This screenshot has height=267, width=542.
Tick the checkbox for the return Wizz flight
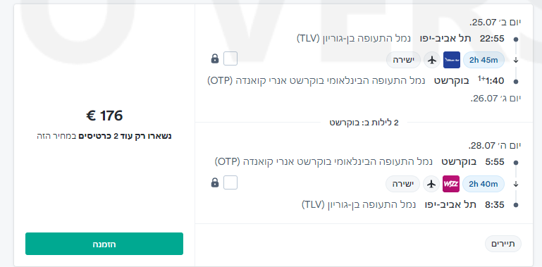click(x=230, y=182)
